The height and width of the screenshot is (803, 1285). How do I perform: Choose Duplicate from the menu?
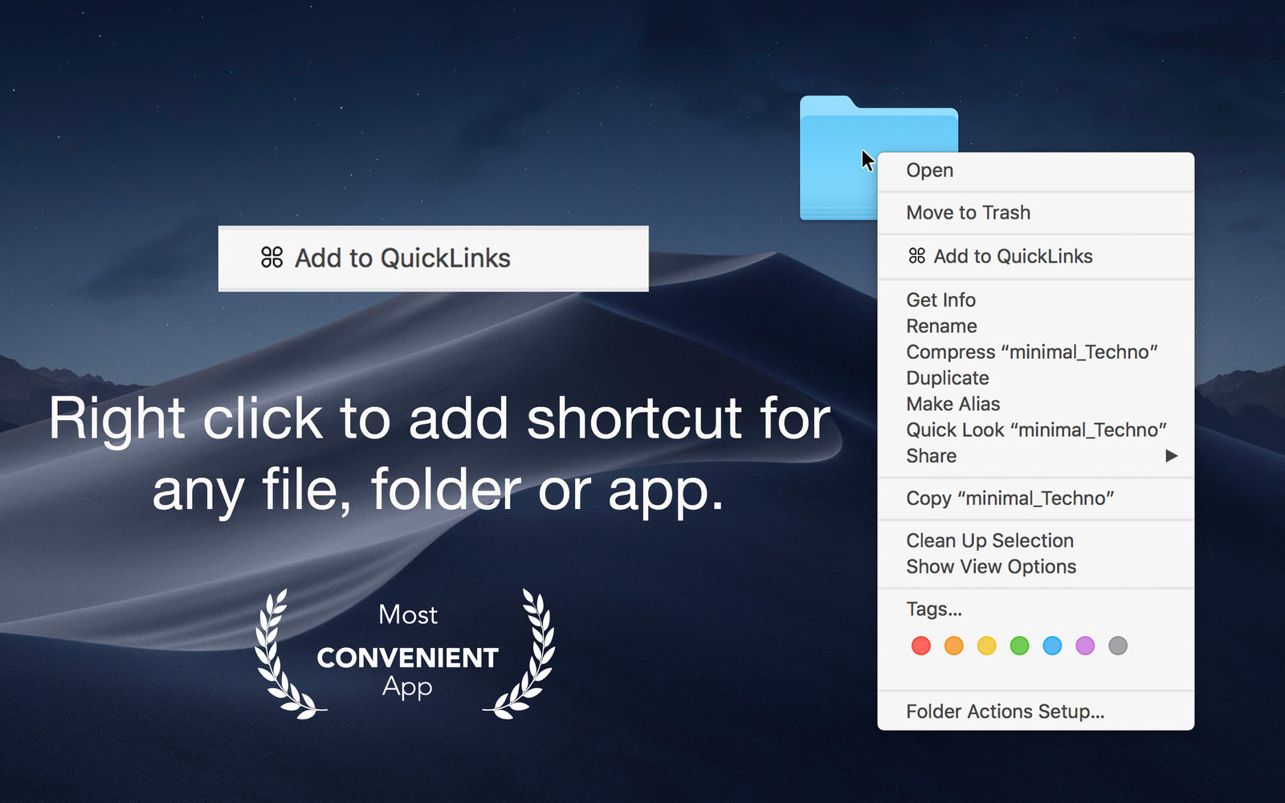point(1036,377)
